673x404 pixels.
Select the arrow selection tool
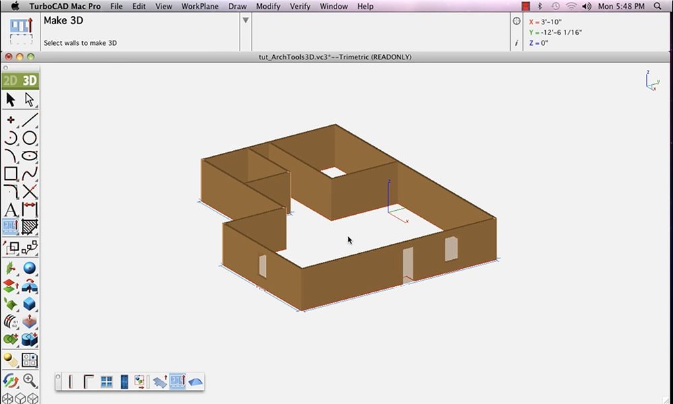tap(11, 100)
